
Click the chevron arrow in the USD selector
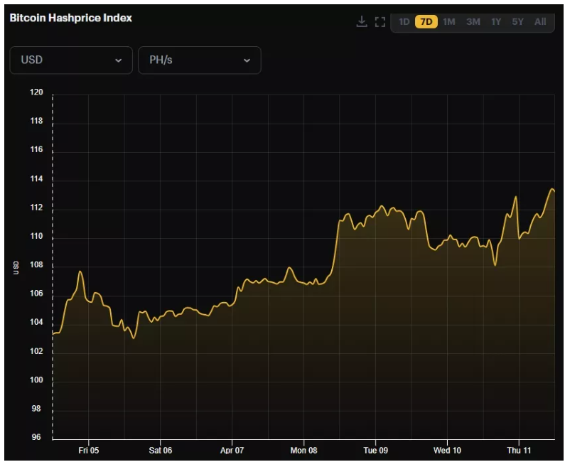pos(119,60)
